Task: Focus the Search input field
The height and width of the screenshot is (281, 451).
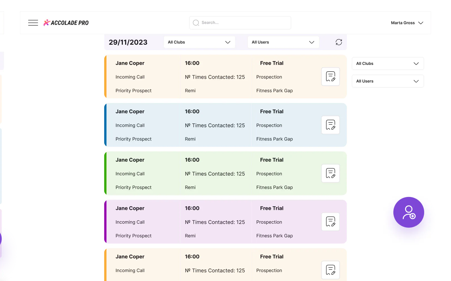Action: click(x=240, y=23)
